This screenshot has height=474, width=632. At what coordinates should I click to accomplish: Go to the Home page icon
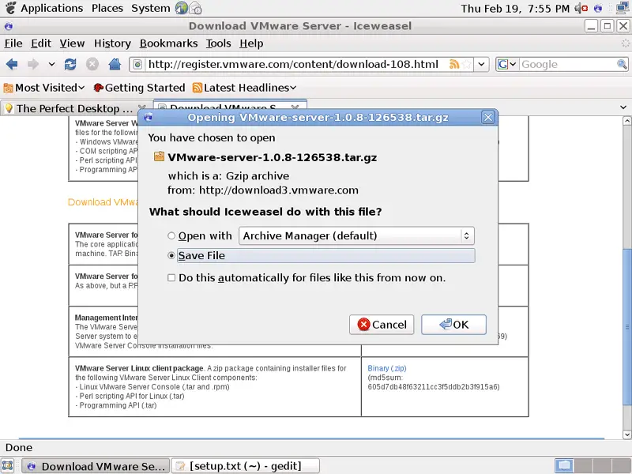click(115, 64)
